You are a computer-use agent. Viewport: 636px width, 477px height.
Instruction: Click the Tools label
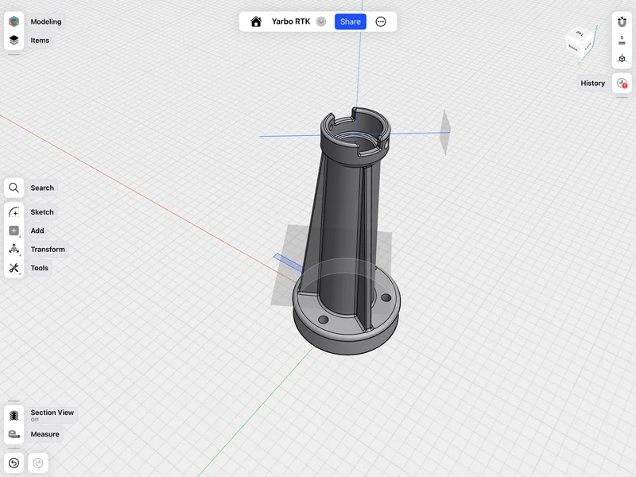(x=39, y=268)
